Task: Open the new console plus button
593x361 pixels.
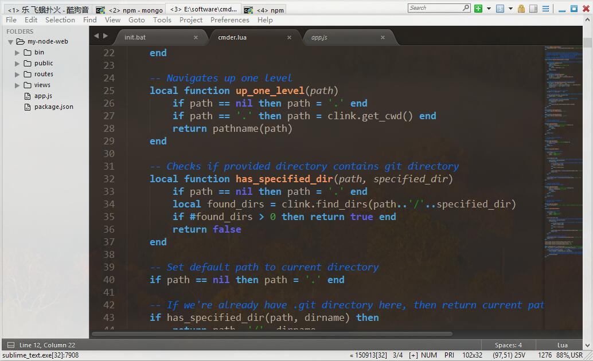Action: click(478, 9)
